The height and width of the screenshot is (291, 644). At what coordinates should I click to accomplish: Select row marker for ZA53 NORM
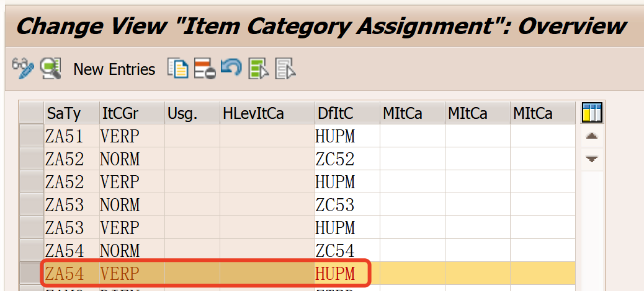32,205
